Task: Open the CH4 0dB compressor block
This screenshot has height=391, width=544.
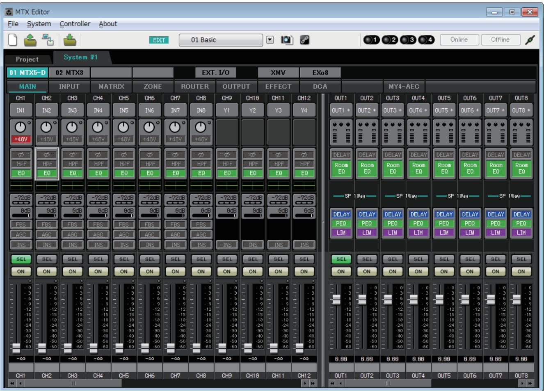Action: (x=98, y=212)
